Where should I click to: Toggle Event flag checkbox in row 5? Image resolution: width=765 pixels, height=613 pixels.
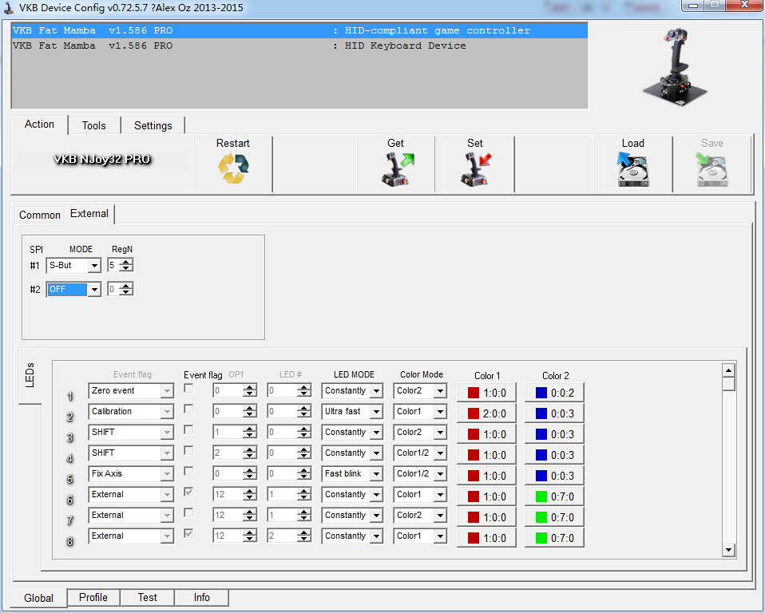tap(188, 472)
